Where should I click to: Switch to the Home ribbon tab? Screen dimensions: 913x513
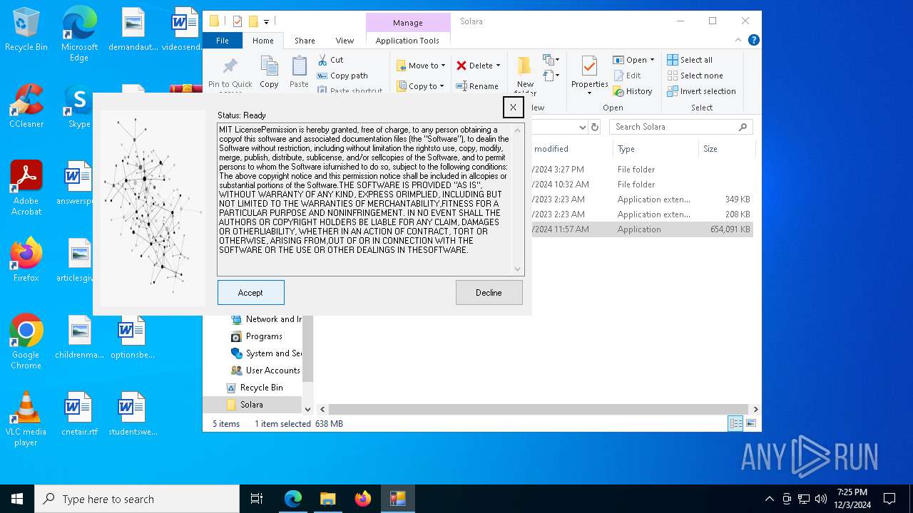[262, 41]
